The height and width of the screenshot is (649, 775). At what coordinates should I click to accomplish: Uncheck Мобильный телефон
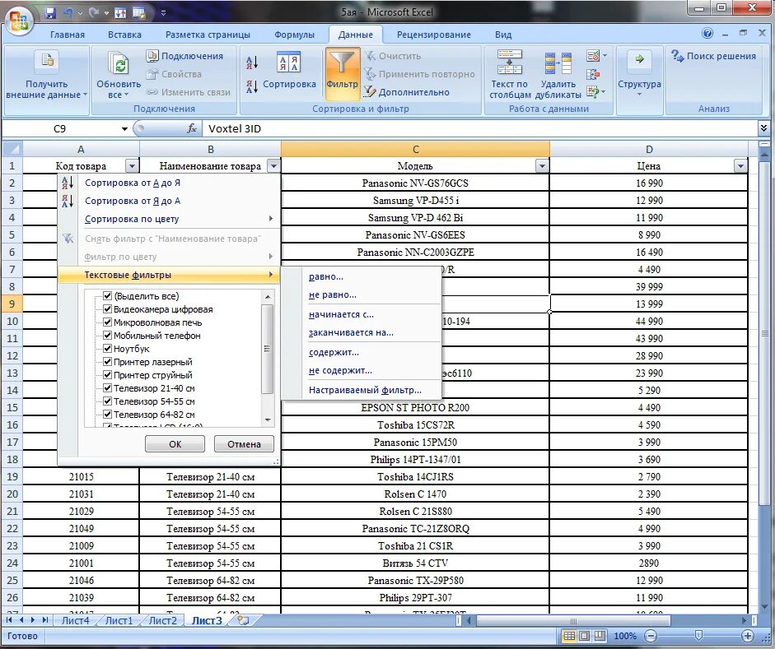(107, 336)
